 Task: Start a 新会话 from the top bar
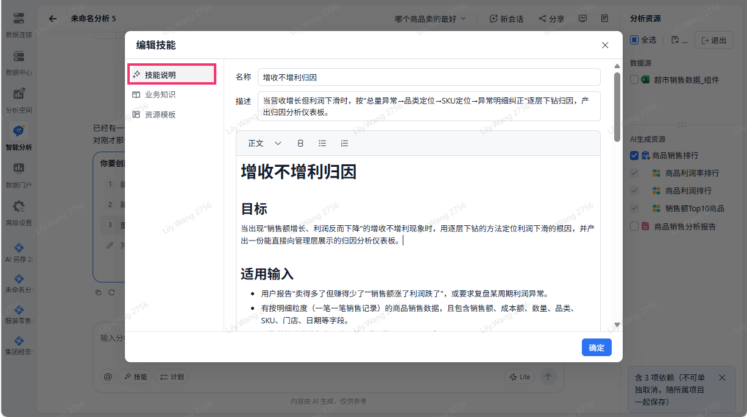coord(506,19)
